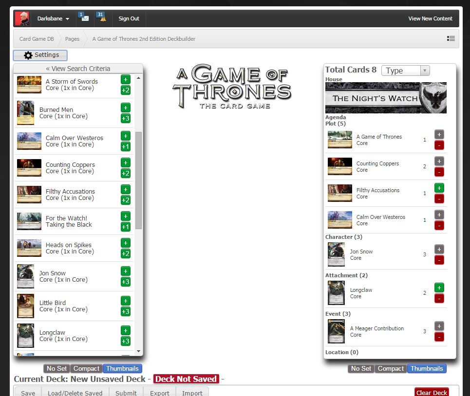The height and width of the screenshot is (396, 470).
Task: Remove A Game of Thrones plot from deck
Action: (439, 145)
